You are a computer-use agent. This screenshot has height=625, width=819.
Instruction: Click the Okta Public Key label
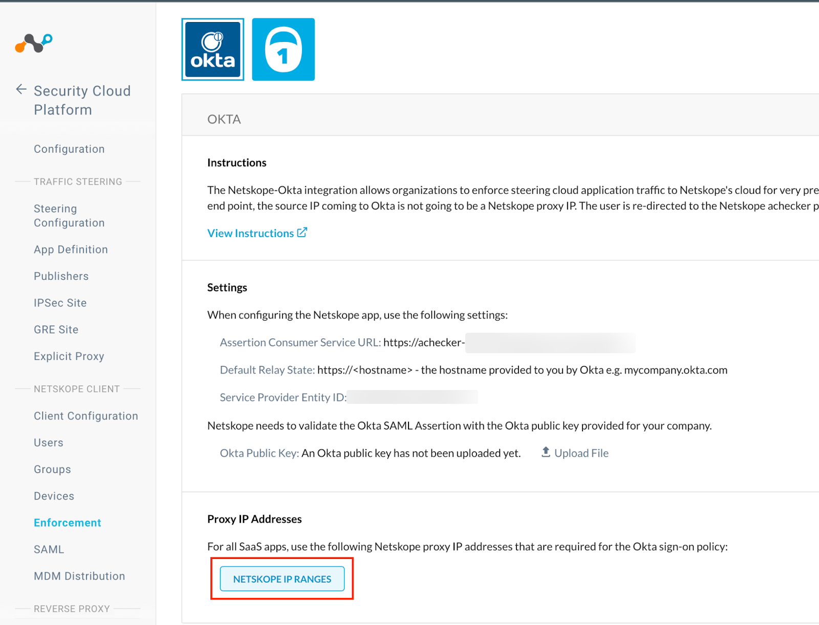click(260, 453)
